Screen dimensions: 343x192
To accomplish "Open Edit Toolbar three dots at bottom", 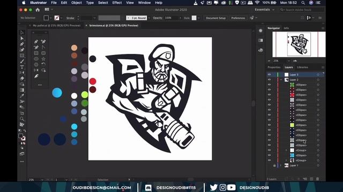I will pos(22,162).
